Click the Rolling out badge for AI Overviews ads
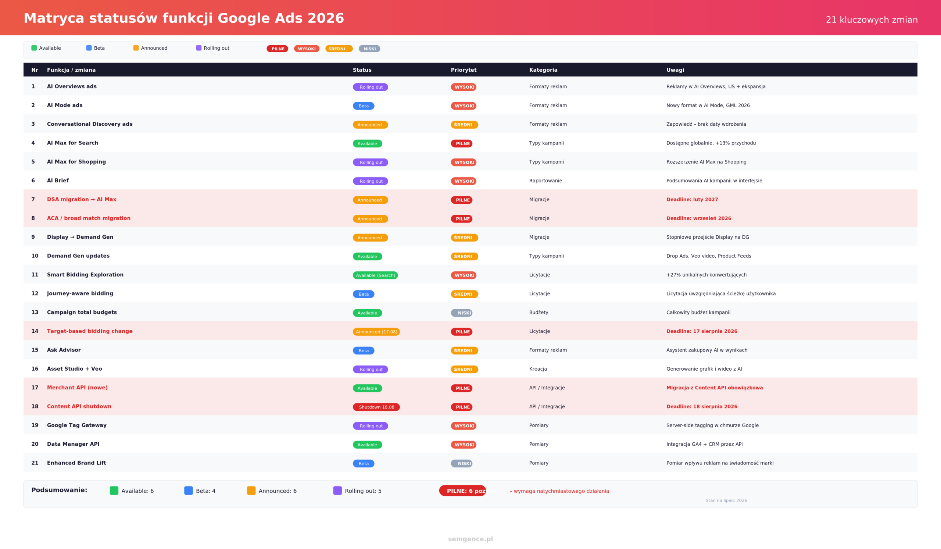Screen dimensions: 941x549 [x=371, y=87]
